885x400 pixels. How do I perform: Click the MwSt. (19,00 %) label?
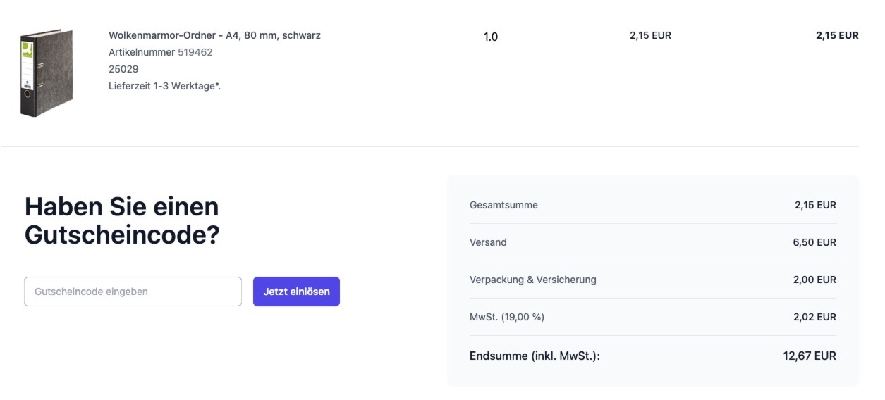point(507,317)
